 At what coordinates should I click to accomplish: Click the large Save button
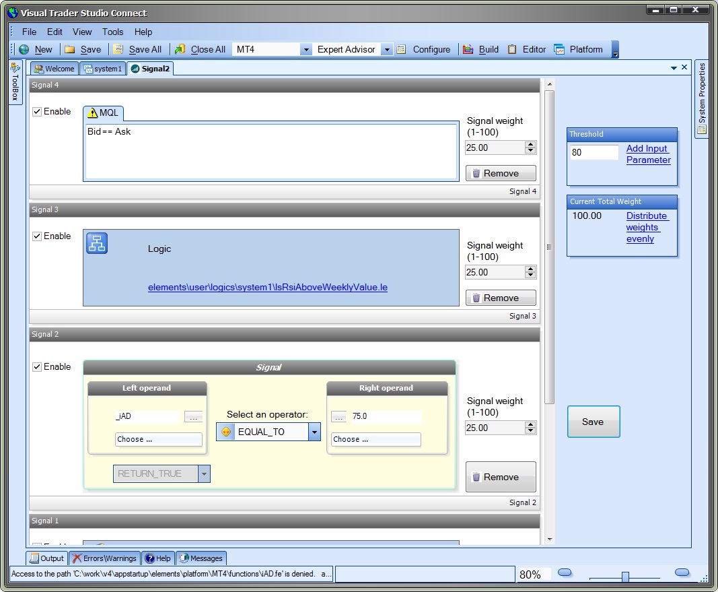point(594,422)
